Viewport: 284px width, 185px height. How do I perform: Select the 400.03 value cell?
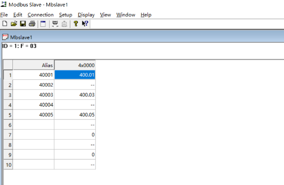[75, 95]
